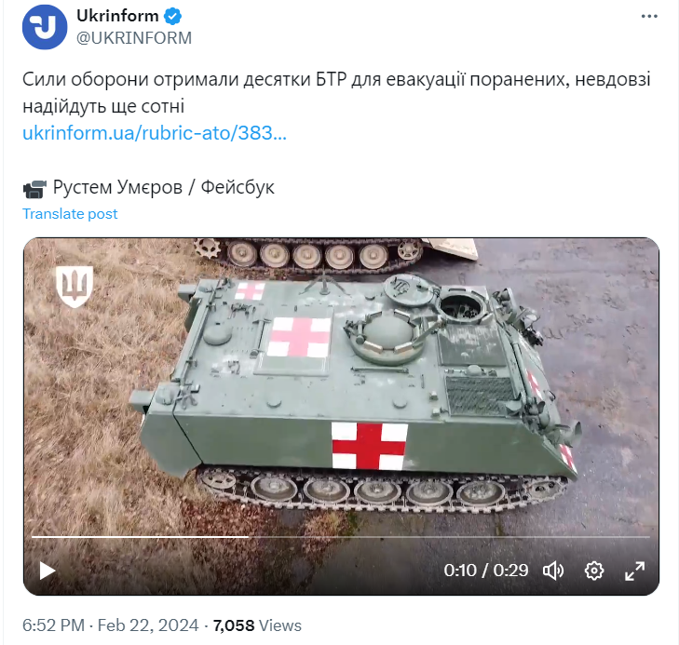Open the ukrinform.ua article link
This screenshot has height=645, width=679.
(155, 133)
